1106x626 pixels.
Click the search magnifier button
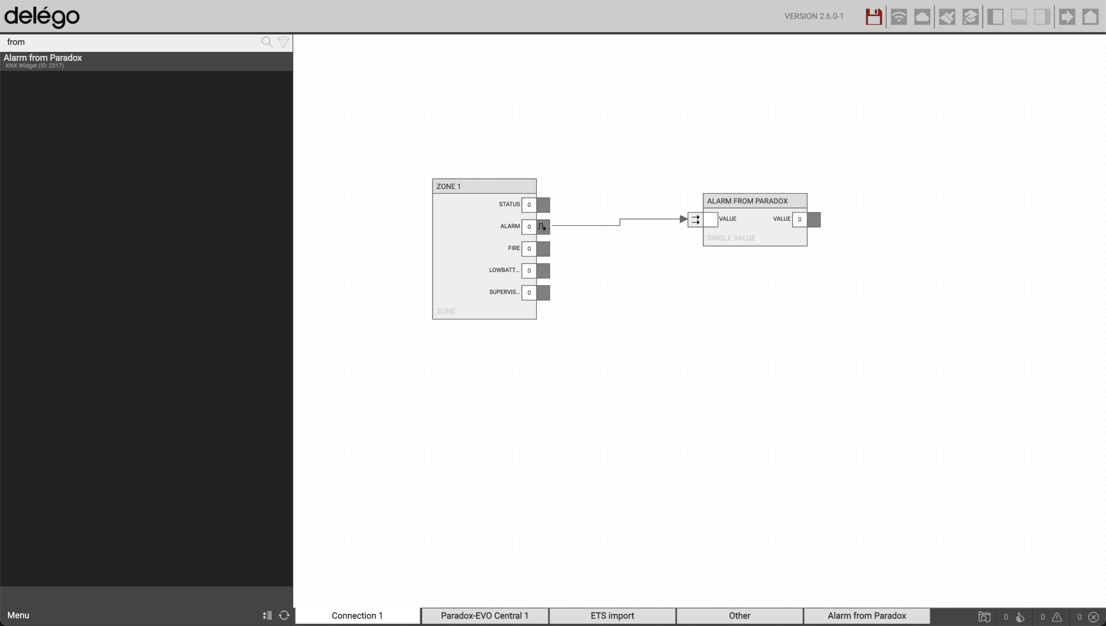pos(267,42)
